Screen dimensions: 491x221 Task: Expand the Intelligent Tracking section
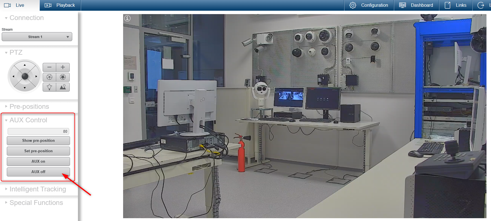coord(38,189)
